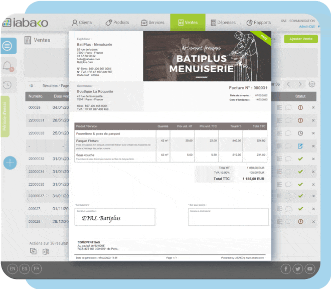The width and height of the screenshot is (331, 289).
Task: Click the EIRL Batiplus sender signature box
Action: pos(115,217)
